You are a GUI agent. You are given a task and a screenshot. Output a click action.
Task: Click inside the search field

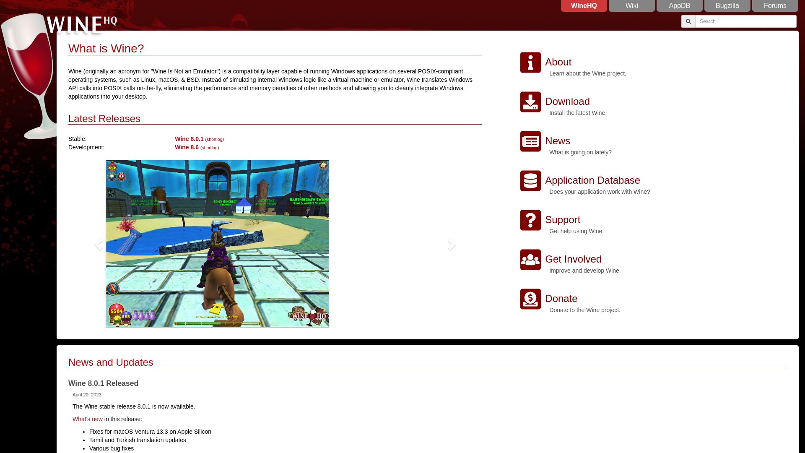coord(746,21)
